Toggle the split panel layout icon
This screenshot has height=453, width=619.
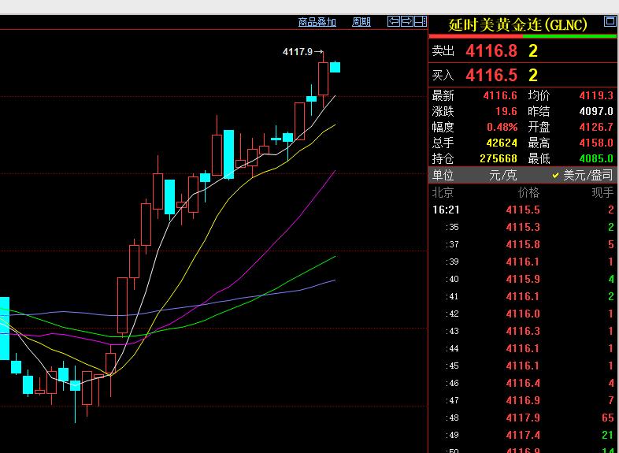tap(421, 21)
